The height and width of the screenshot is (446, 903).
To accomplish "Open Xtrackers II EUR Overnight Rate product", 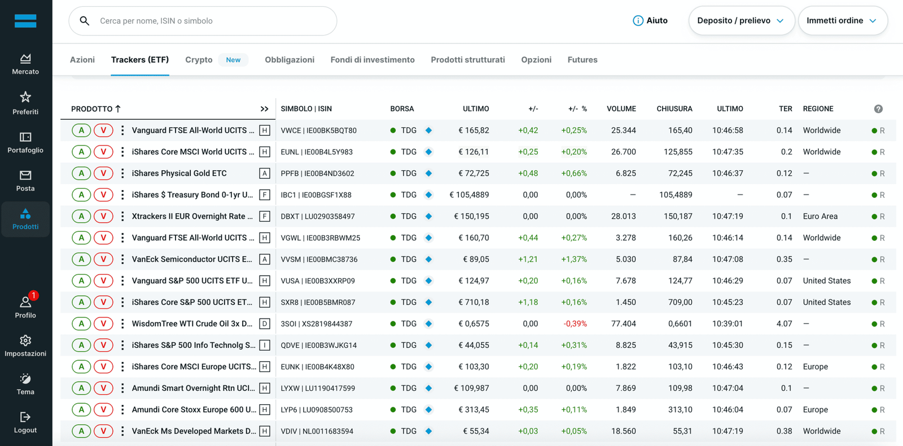I will pyautogui.click(x=192, y=217).
